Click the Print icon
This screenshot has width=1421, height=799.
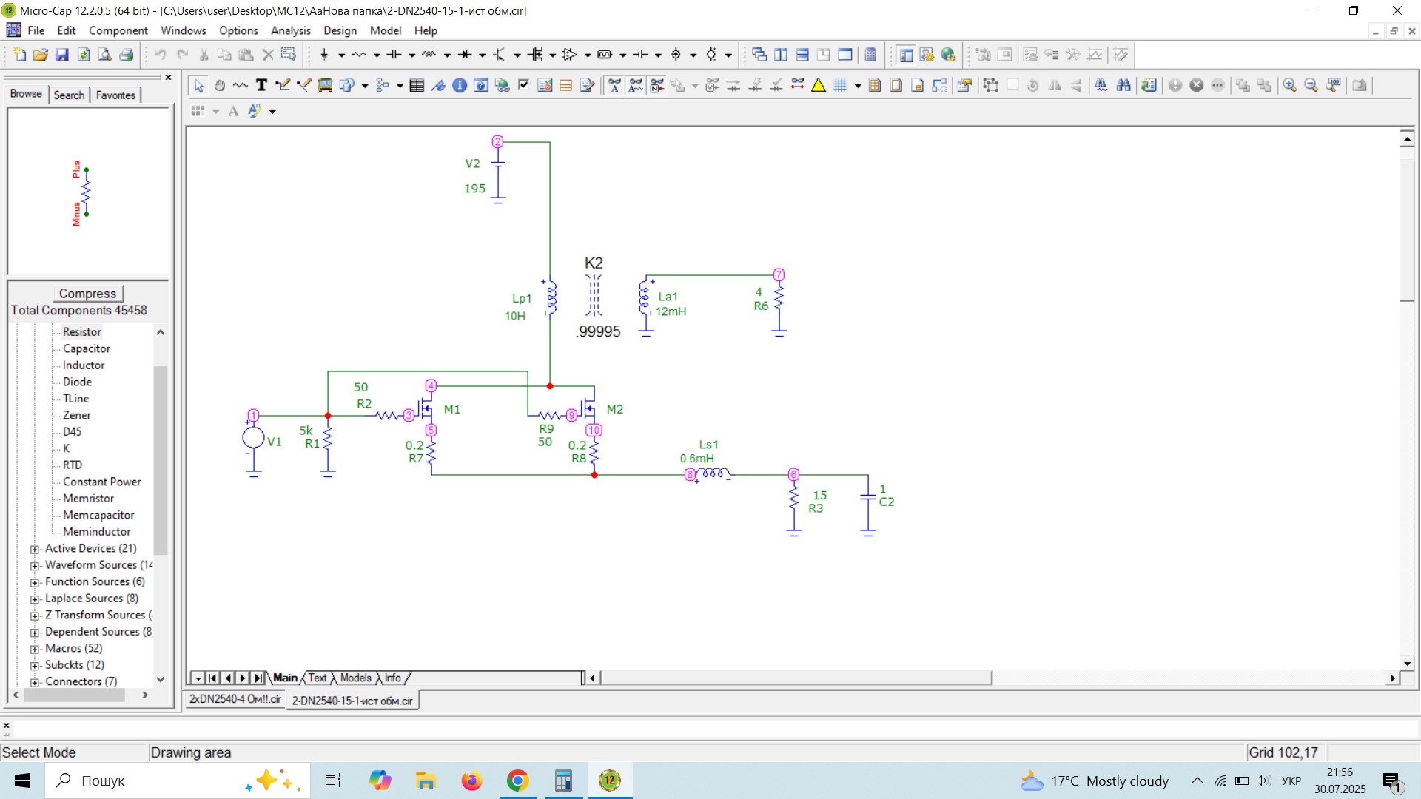point(127,55)
